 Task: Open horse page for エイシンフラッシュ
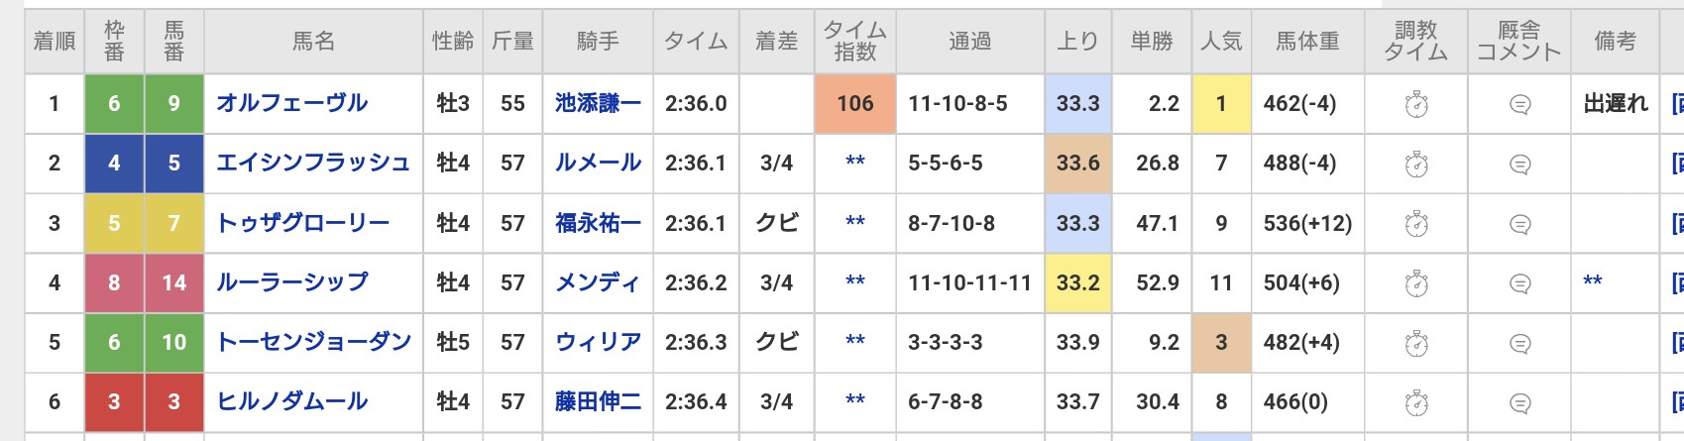[313, 163]
